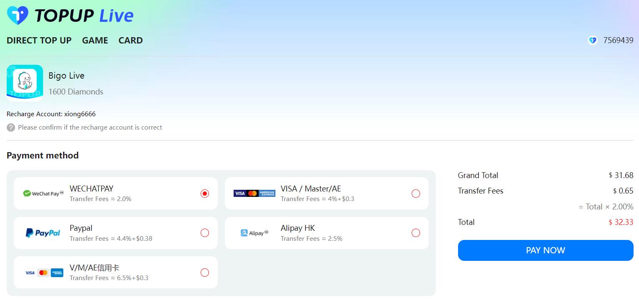Select the VISA / Master/AE radio button
Screen dimensions: 639x306
(416, 194)
